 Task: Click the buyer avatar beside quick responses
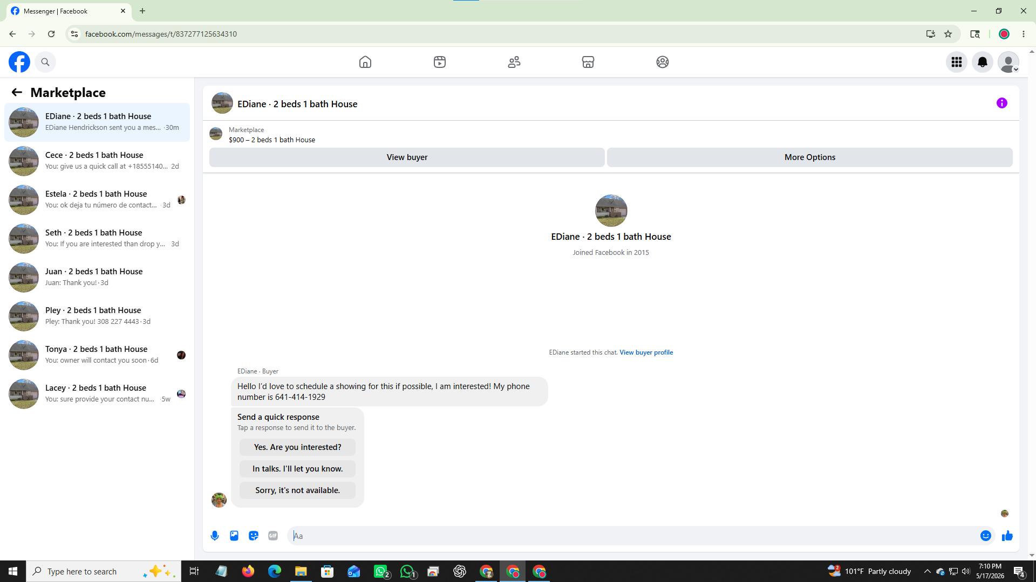[x=219, y=500]
